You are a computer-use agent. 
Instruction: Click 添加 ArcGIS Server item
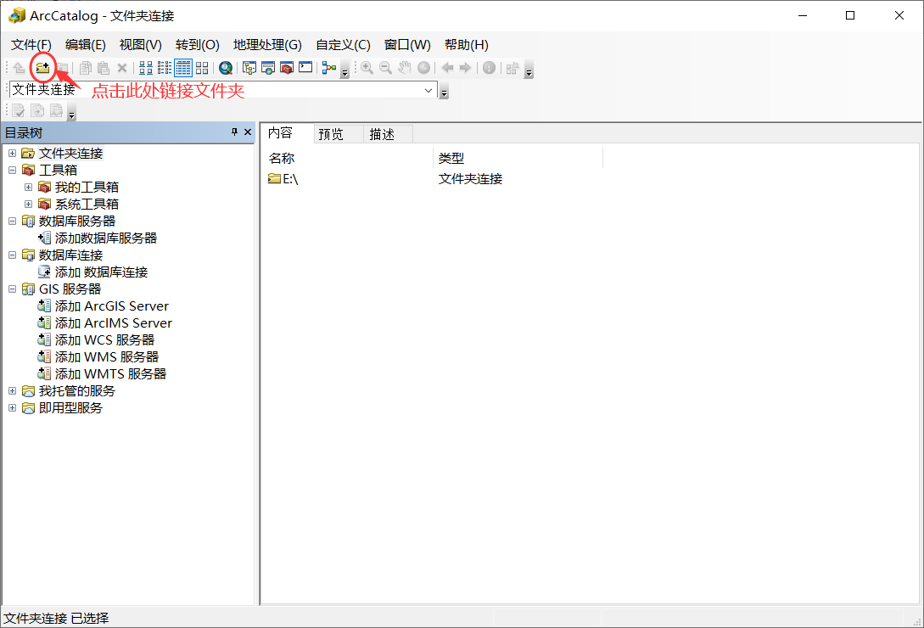[104, 306]
